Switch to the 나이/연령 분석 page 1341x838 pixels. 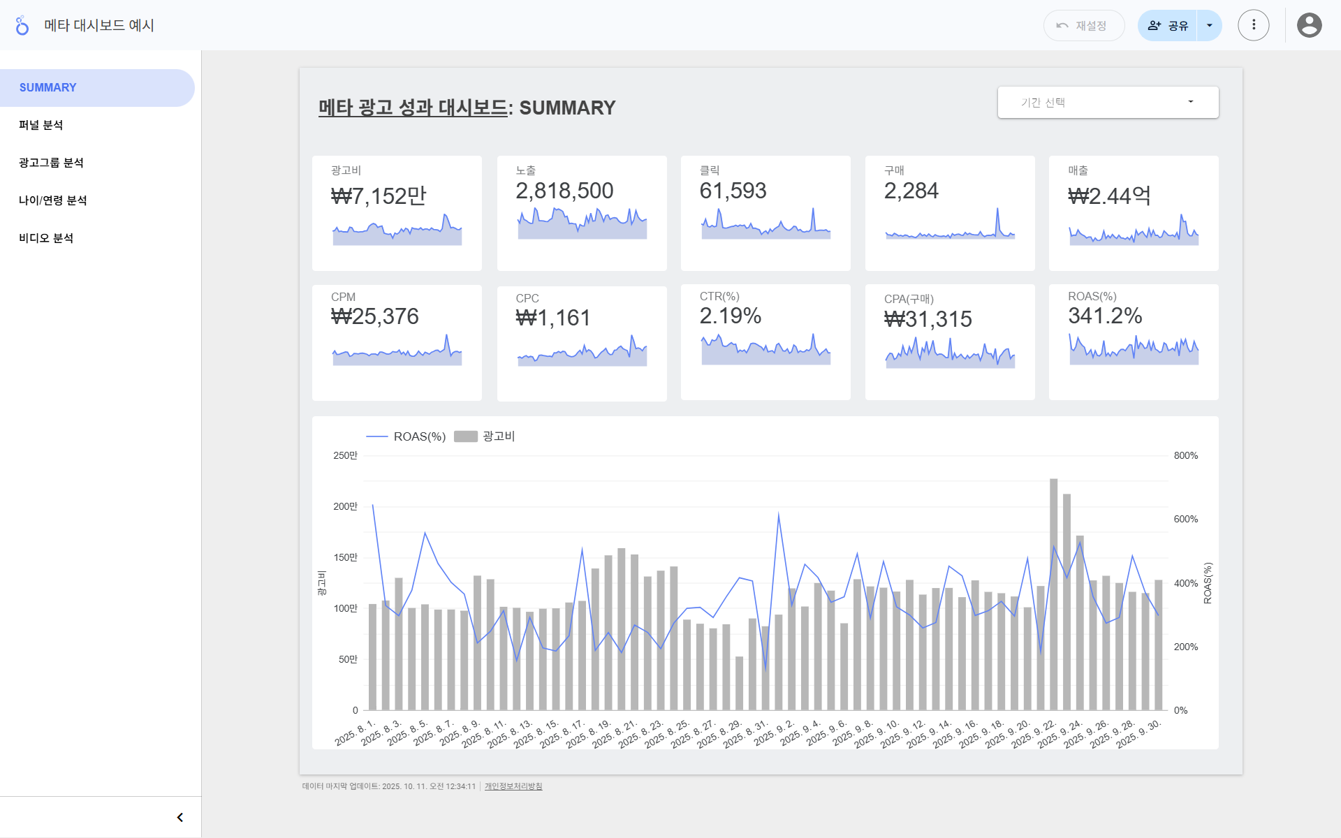(53, 201)
